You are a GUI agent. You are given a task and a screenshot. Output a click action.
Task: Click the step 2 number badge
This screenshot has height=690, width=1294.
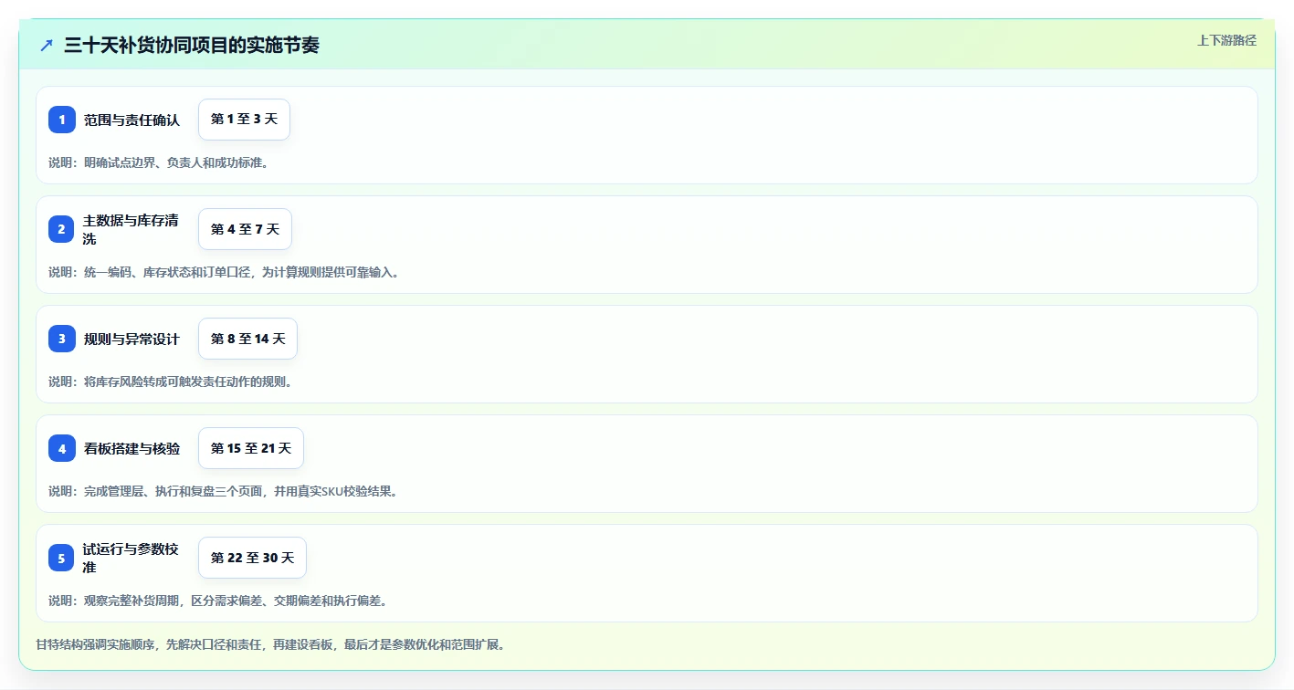(x=62, y=229)
